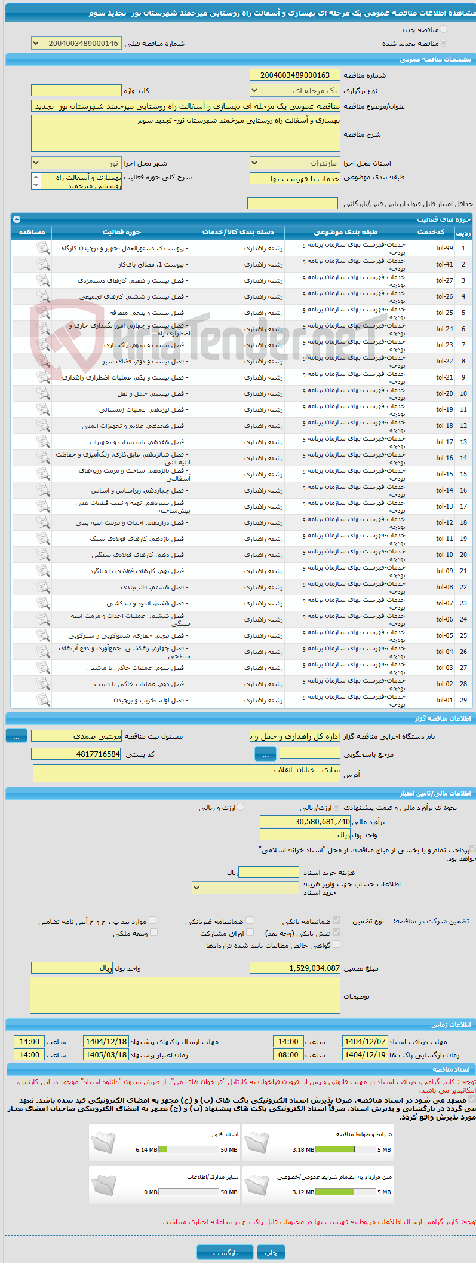Collapse the حوزه های فعالیت panel arrow icon
Viewport: 476px width, 1263px height.
coord(16,219)
